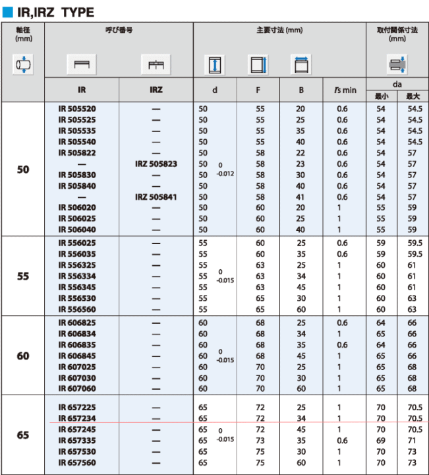Select part number IR 556025
Image resolution: width=429 pixels, height=475 pixels.
click(x=77, y=243)
